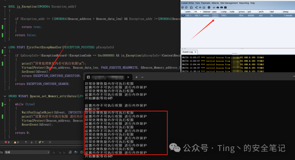Sort by process column header

pos(243,12)
